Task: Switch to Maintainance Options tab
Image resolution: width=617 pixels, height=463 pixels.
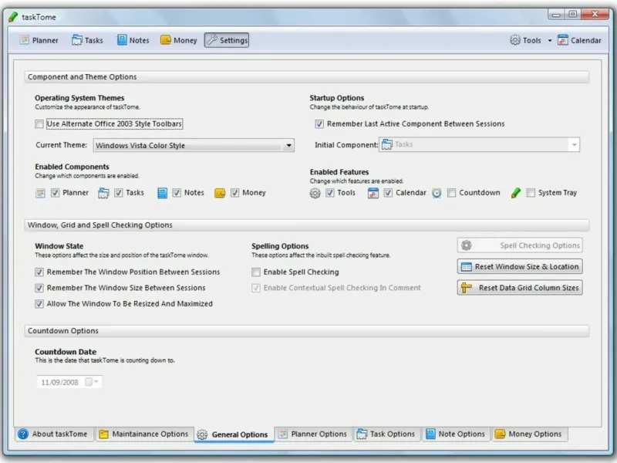Action: [x=143, y=434]
